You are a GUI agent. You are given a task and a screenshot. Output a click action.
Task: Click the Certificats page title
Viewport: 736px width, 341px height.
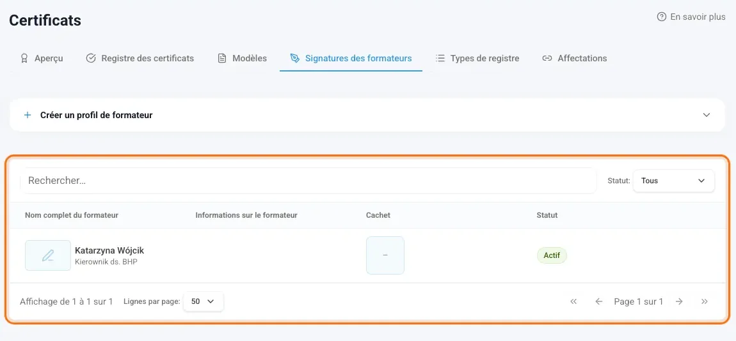45,20
